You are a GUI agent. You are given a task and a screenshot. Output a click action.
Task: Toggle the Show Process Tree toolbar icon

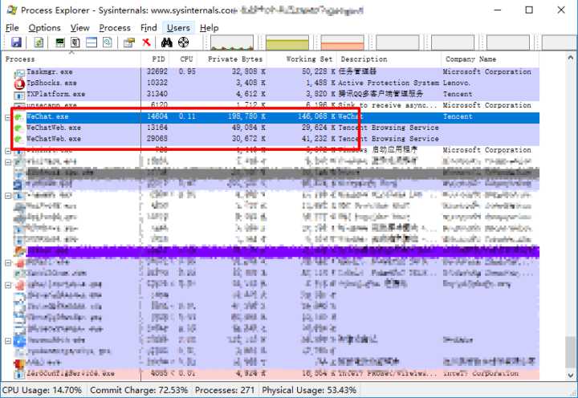(75, 43)
